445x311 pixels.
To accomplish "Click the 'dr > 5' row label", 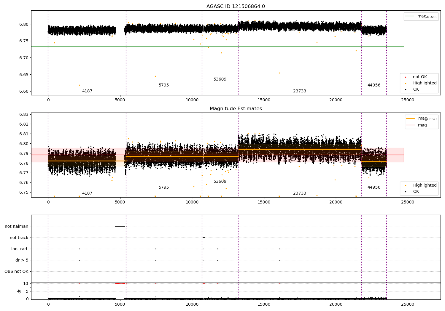I will pyautogui.click(x=22, y=260).
